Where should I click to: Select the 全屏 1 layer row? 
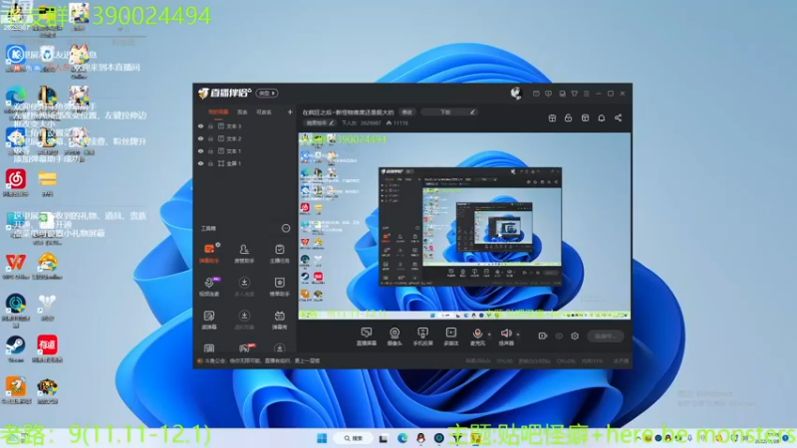coord(244,163)
